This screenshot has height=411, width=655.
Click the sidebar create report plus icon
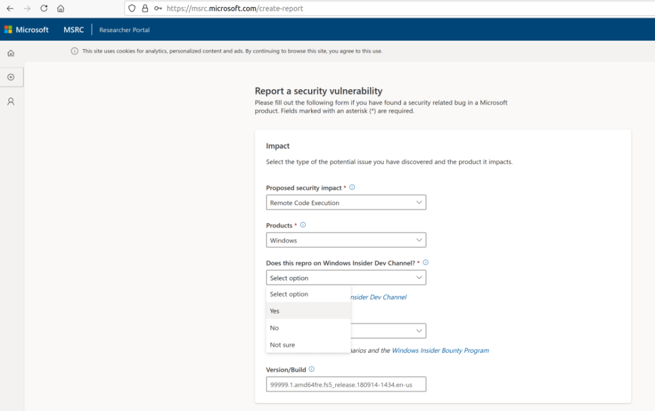pos(11,77)
